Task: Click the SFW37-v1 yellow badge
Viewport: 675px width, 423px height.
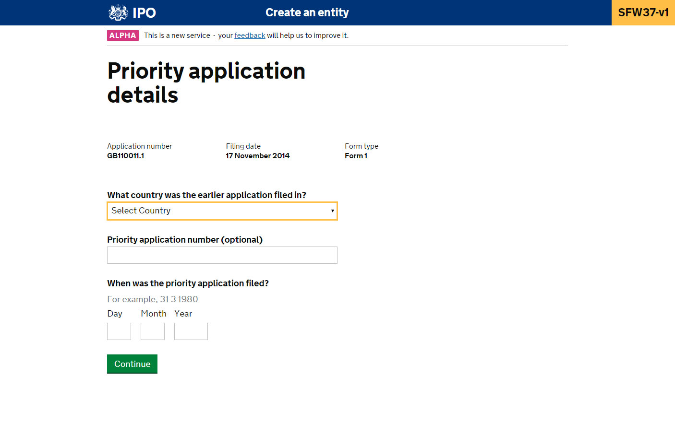Action: pos(643,12)
